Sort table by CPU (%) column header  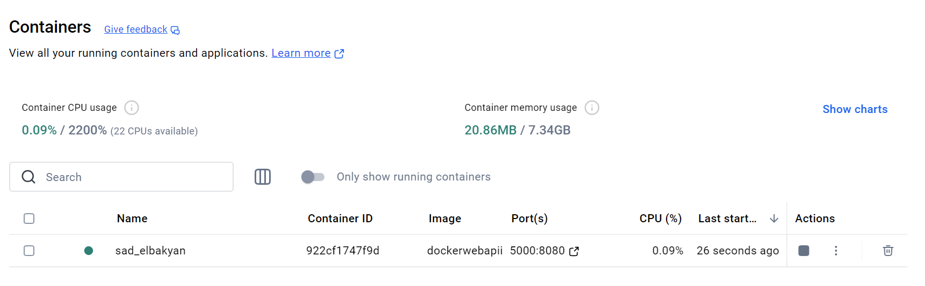(x=660, y=219)
